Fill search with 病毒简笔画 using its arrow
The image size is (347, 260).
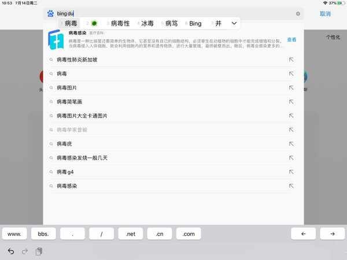[291, 102]
